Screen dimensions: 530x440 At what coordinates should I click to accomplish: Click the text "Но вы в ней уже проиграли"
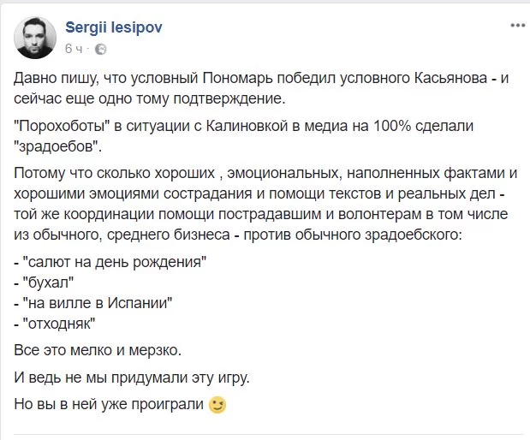coord(110,405)
